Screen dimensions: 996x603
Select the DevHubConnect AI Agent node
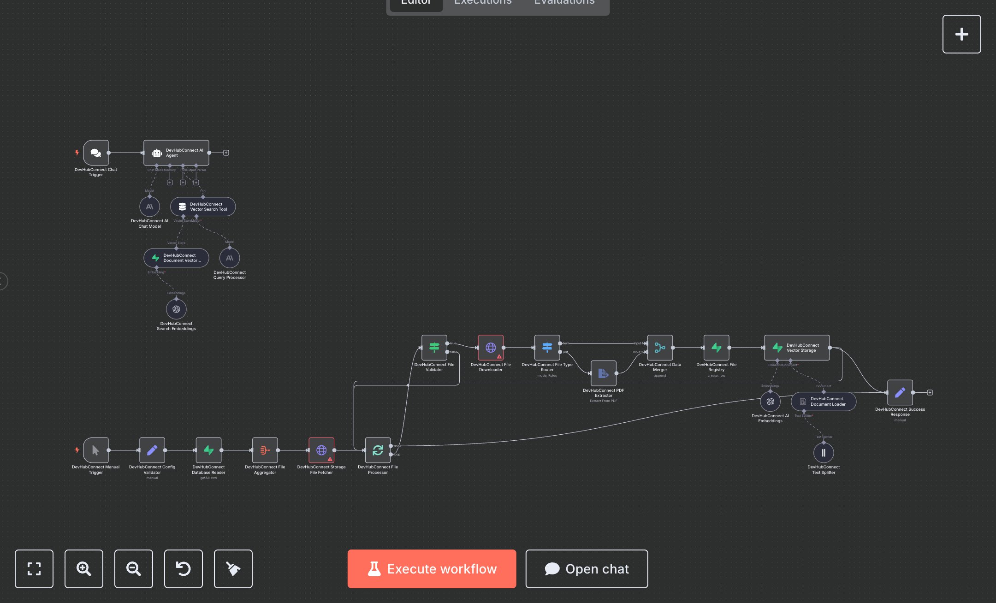pyautogui.click(x=176, y=153)
